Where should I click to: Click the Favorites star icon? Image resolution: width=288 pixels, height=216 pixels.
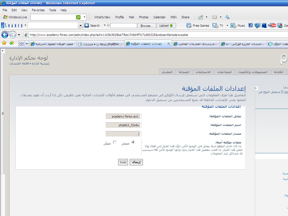coord(4,43)
